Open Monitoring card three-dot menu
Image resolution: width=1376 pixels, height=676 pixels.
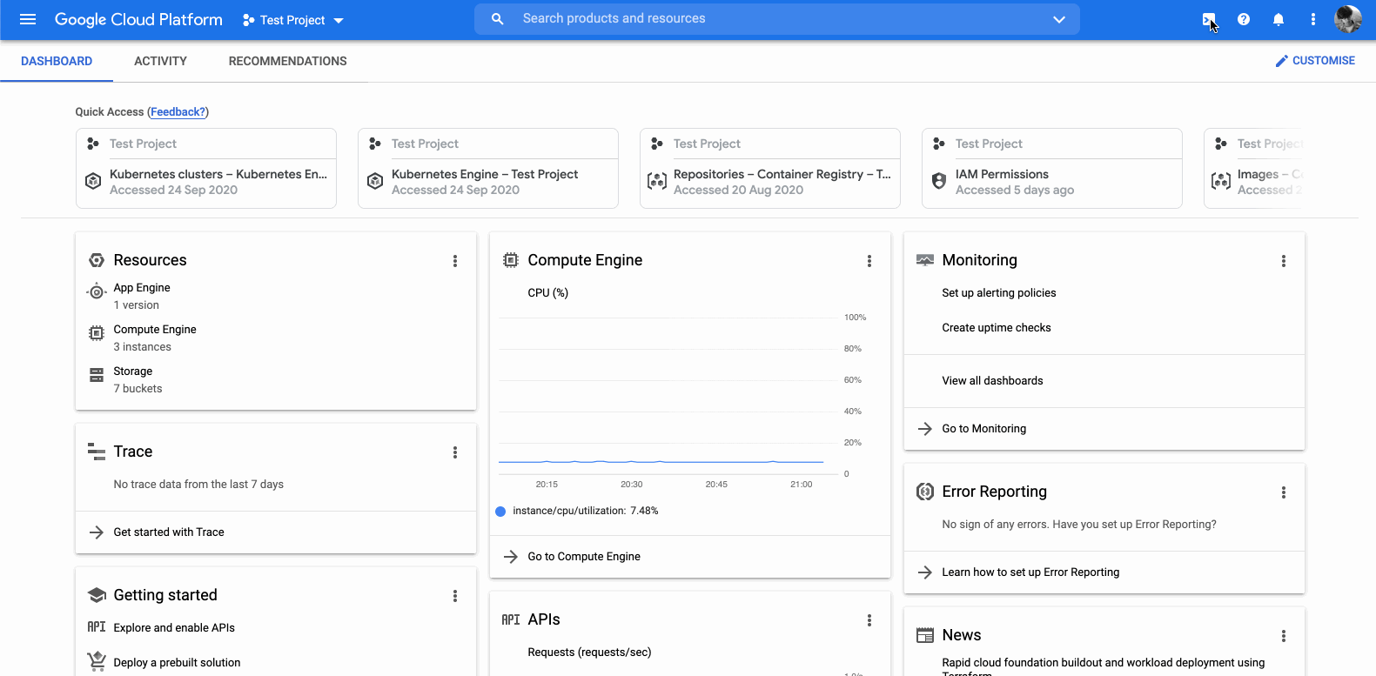1283,261
